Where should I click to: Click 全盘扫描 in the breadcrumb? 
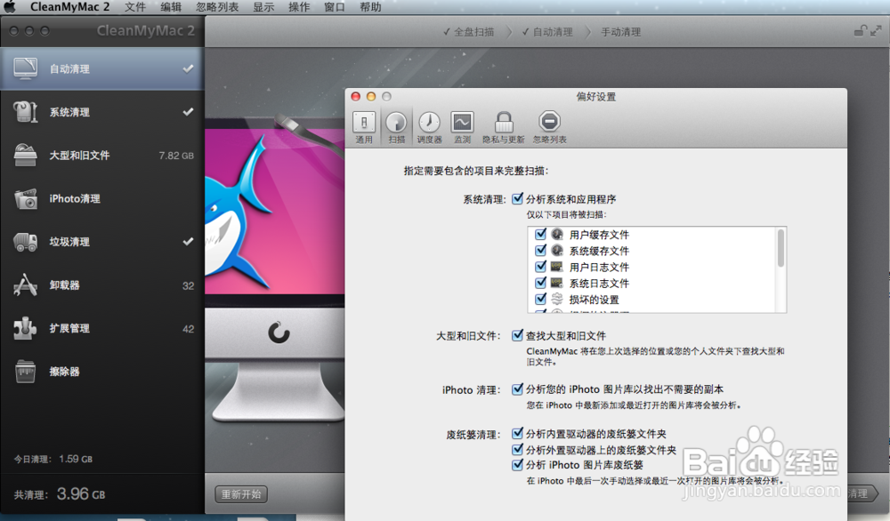point(472,31)
